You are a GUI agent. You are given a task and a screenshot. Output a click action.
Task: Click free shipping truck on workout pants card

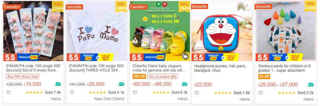click(311, 85)
